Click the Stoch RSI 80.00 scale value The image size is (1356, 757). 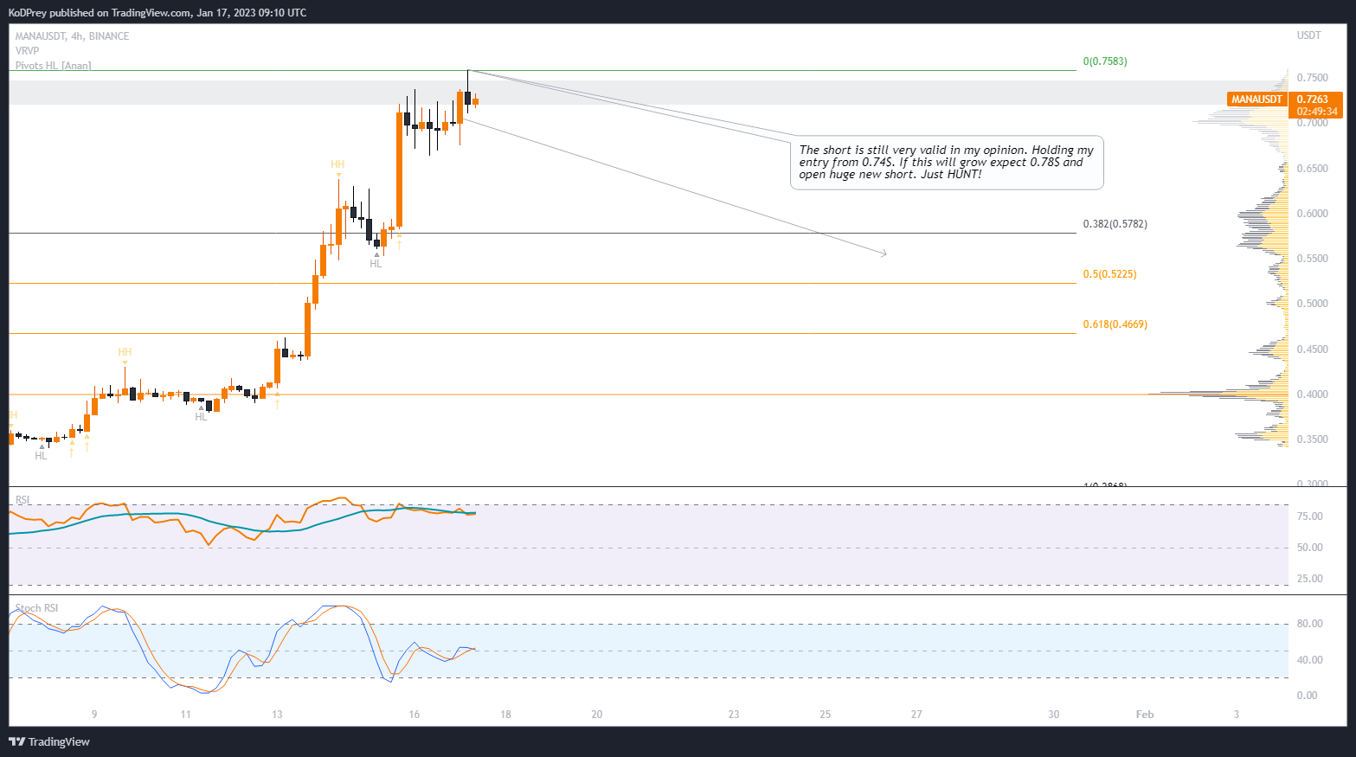[1310, 624]
